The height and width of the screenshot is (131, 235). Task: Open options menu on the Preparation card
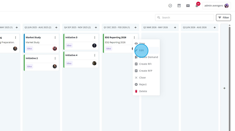pyautogui.click(x=15, y=37)
